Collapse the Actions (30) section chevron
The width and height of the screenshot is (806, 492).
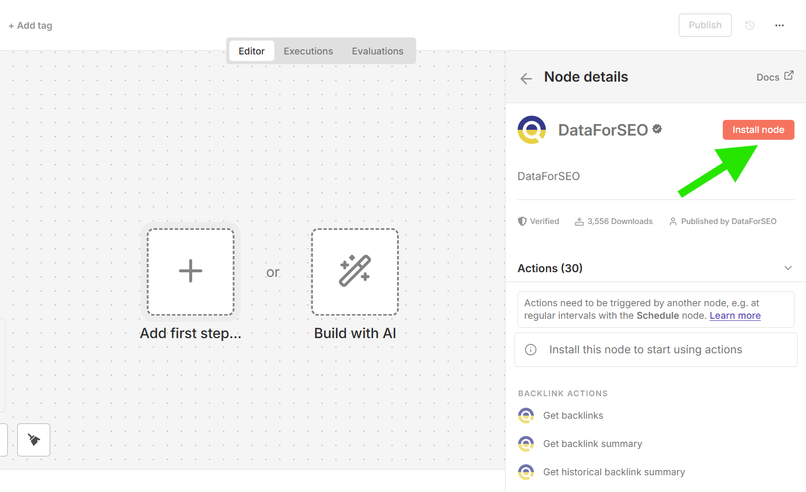788,268
